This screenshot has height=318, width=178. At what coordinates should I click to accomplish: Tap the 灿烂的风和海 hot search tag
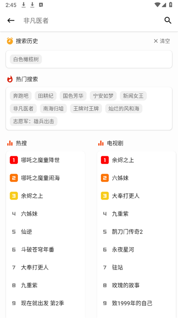click(124, 109)
